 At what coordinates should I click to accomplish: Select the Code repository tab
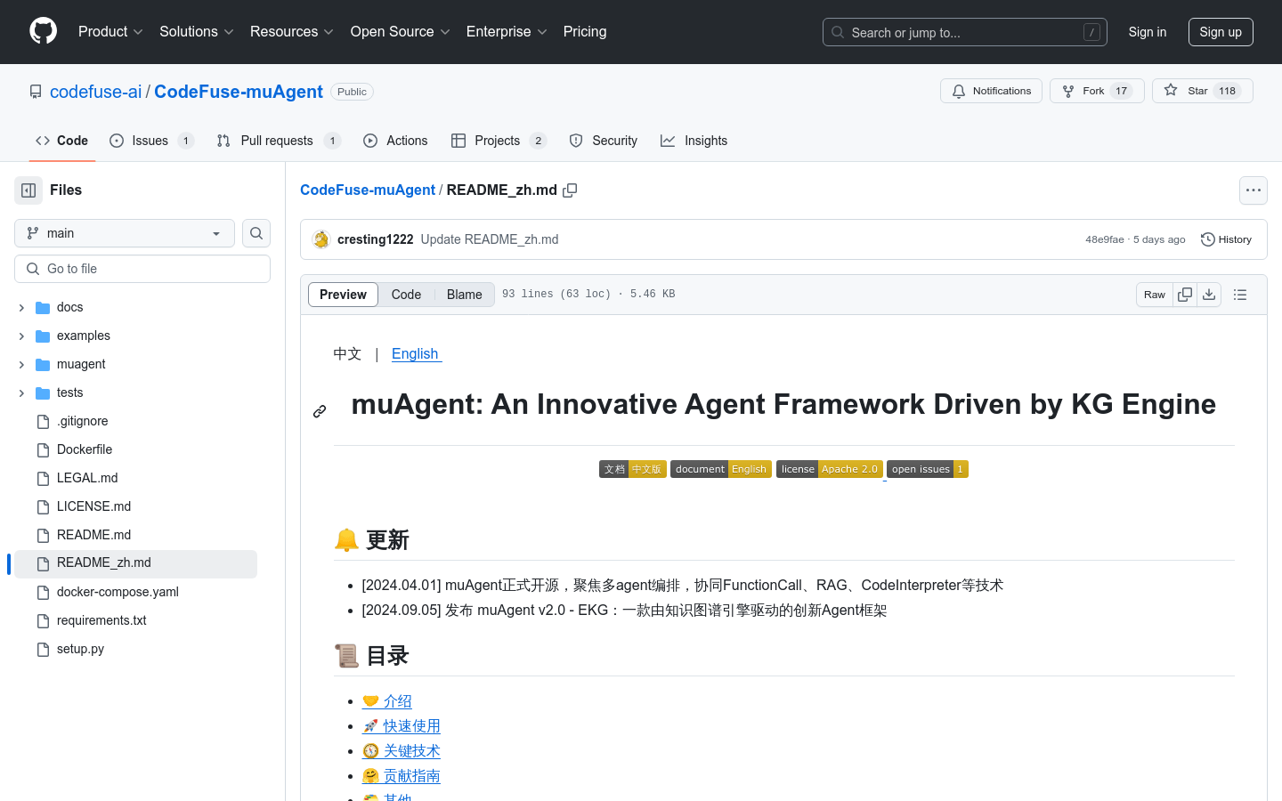click(61, 141)
